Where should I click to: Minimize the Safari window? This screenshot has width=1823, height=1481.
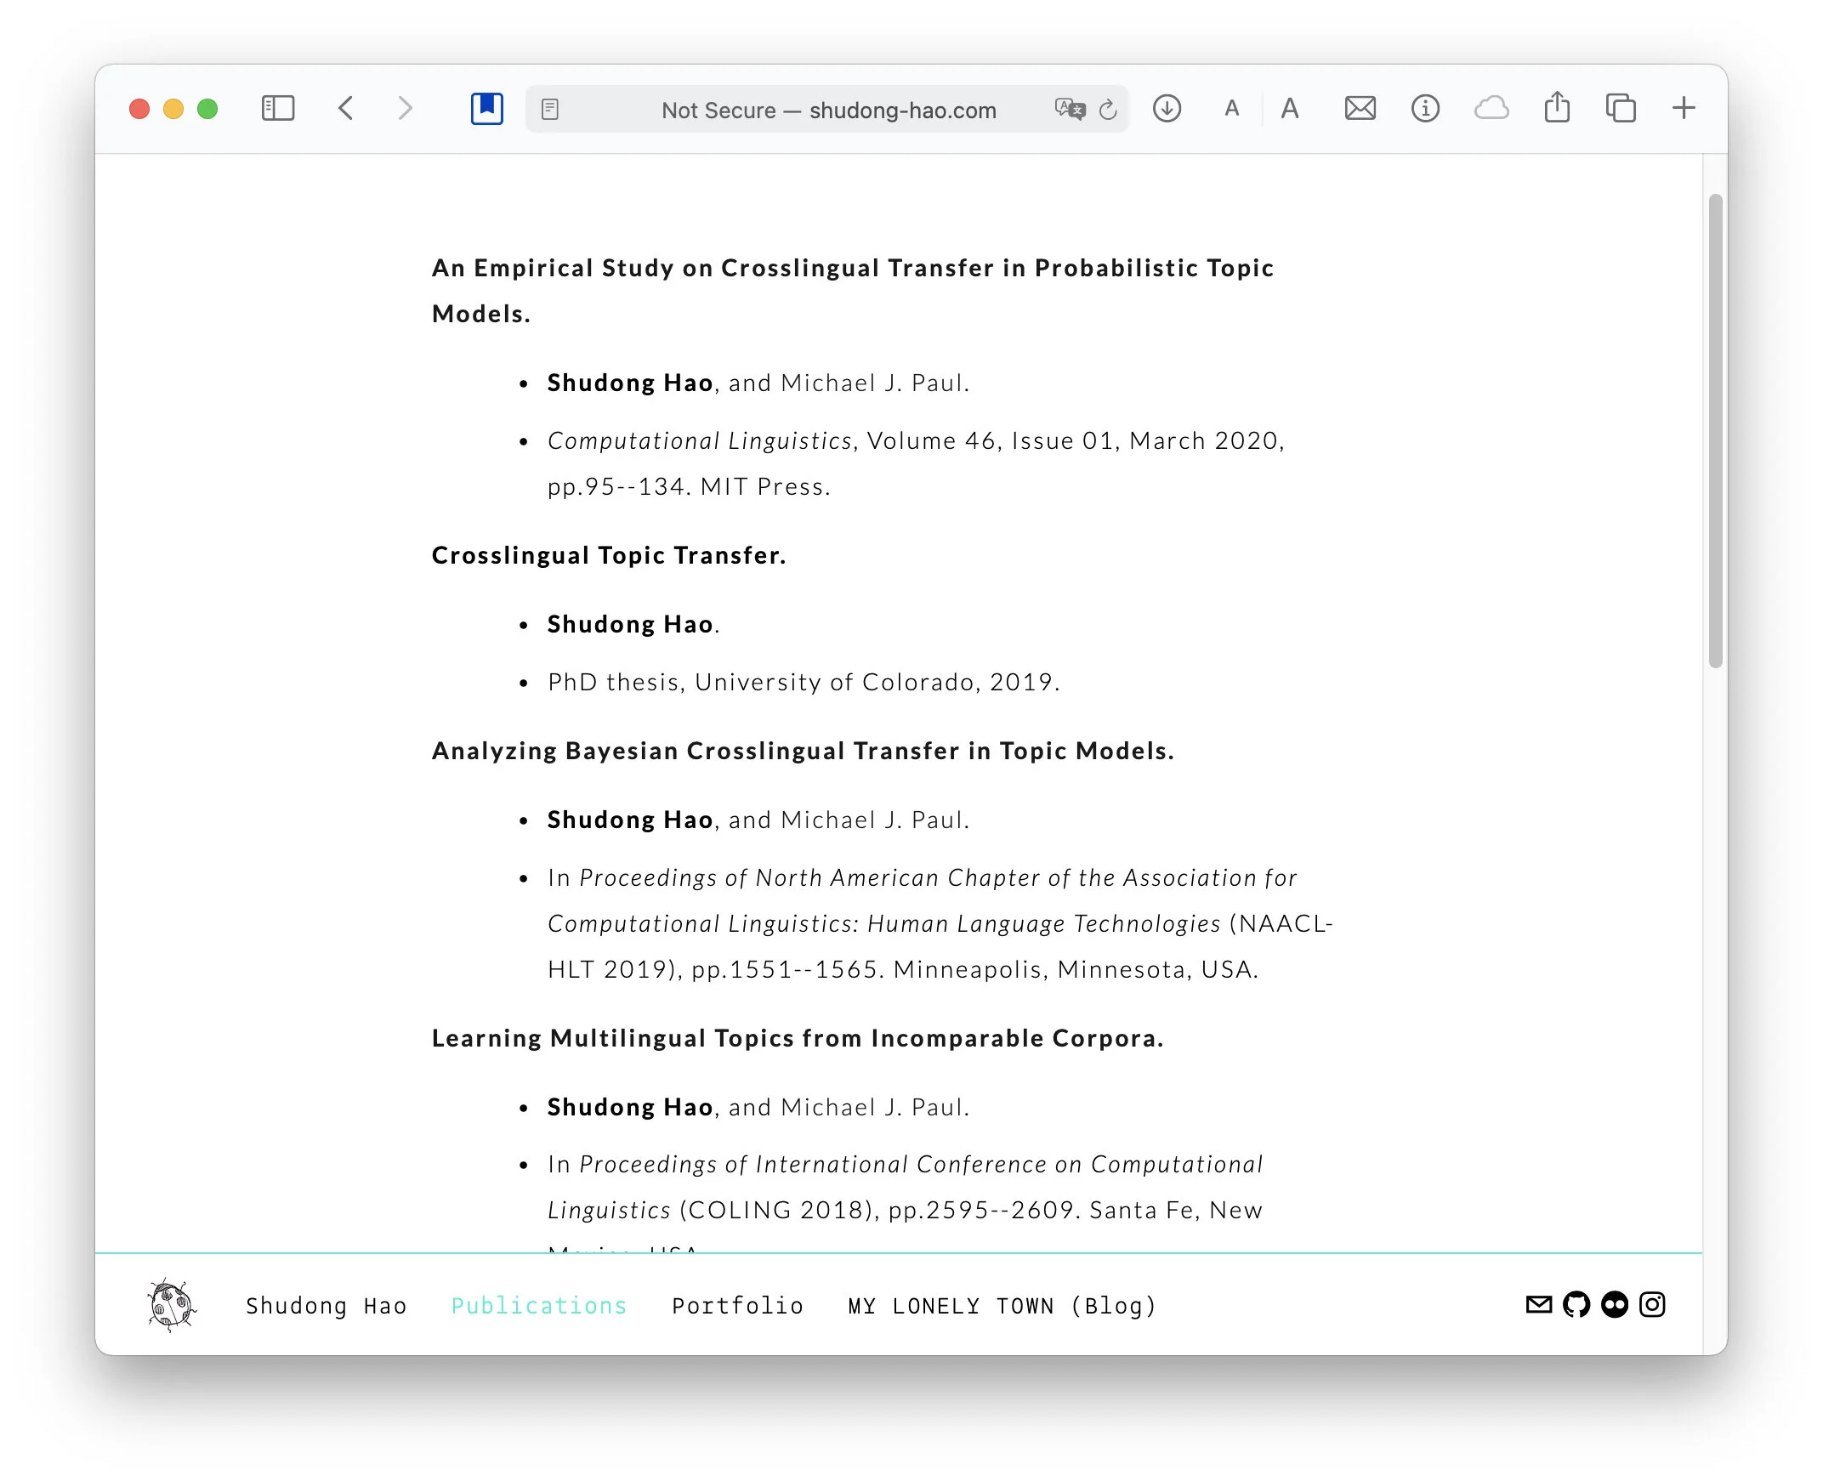pos(173,108)
